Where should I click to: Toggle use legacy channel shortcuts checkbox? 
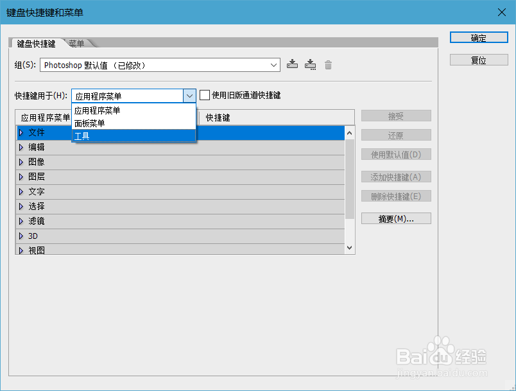coord(205,95)
